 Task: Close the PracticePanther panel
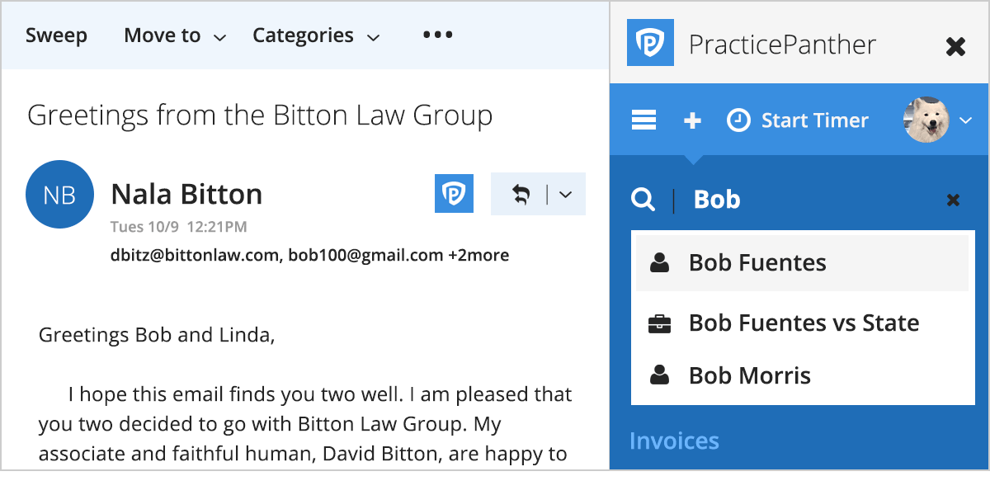coord(955,46)
